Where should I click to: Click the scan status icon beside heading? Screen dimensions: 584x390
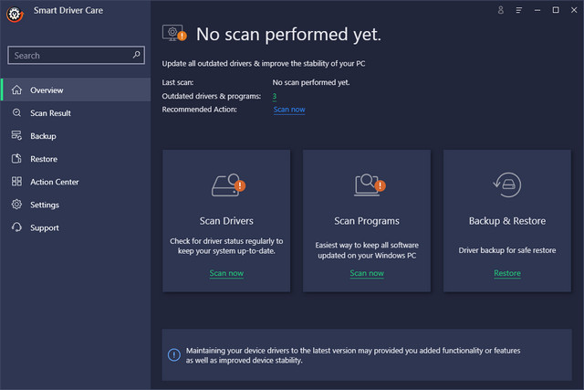(x=173, y=34)
